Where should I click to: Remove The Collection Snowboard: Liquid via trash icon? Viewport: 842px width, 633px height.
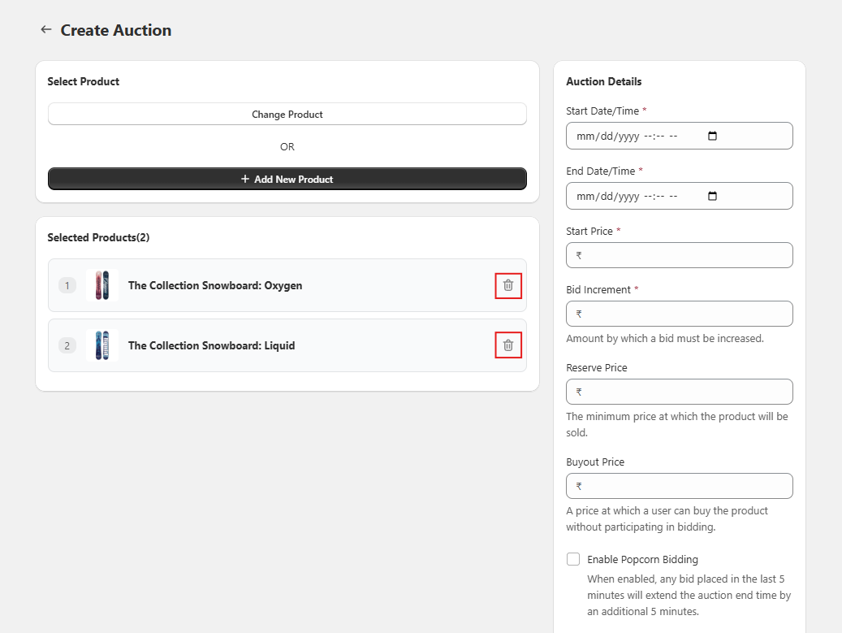coord(508,345)
